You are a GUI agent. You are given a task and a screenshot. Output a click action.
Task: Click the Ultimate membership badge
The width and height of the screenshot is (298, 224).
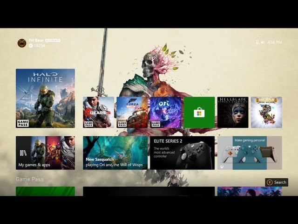[53, 41]
